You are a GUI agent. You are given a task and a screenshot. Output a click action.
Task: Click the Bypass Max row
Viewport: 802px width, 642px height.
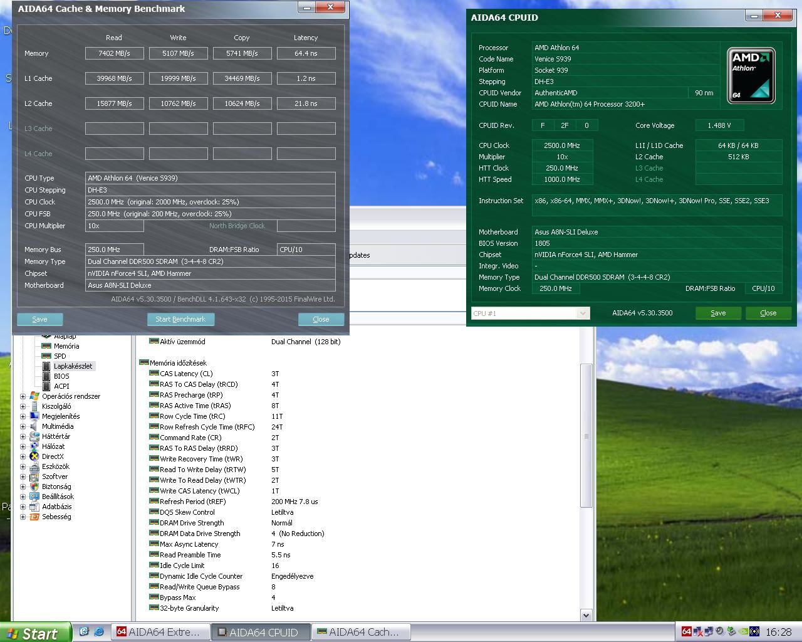pyautogui.click(x=212, y=597)
